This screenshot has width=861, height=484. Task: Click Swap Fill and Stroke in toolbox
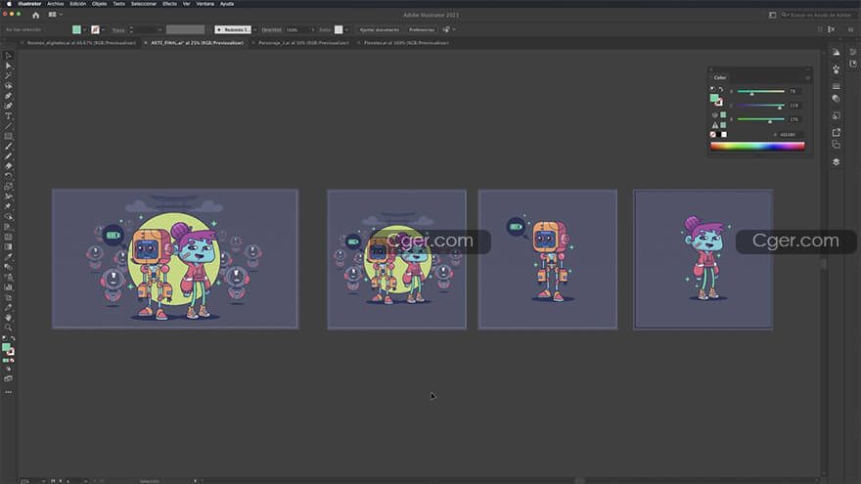click(13, 339)
